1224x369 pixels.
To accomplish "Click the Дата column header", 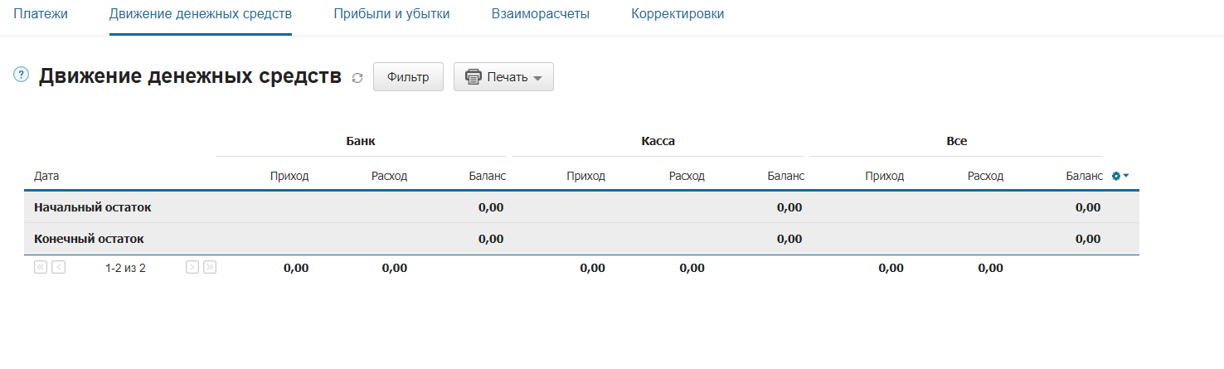I will 46,176.
